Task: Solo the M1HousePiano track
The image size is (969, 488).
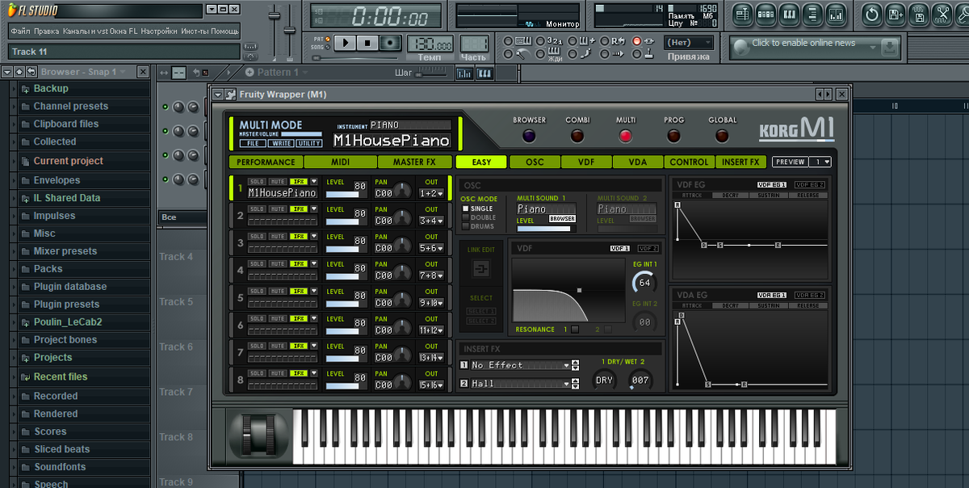Action: pyautogui.click(x=258, y=182)
